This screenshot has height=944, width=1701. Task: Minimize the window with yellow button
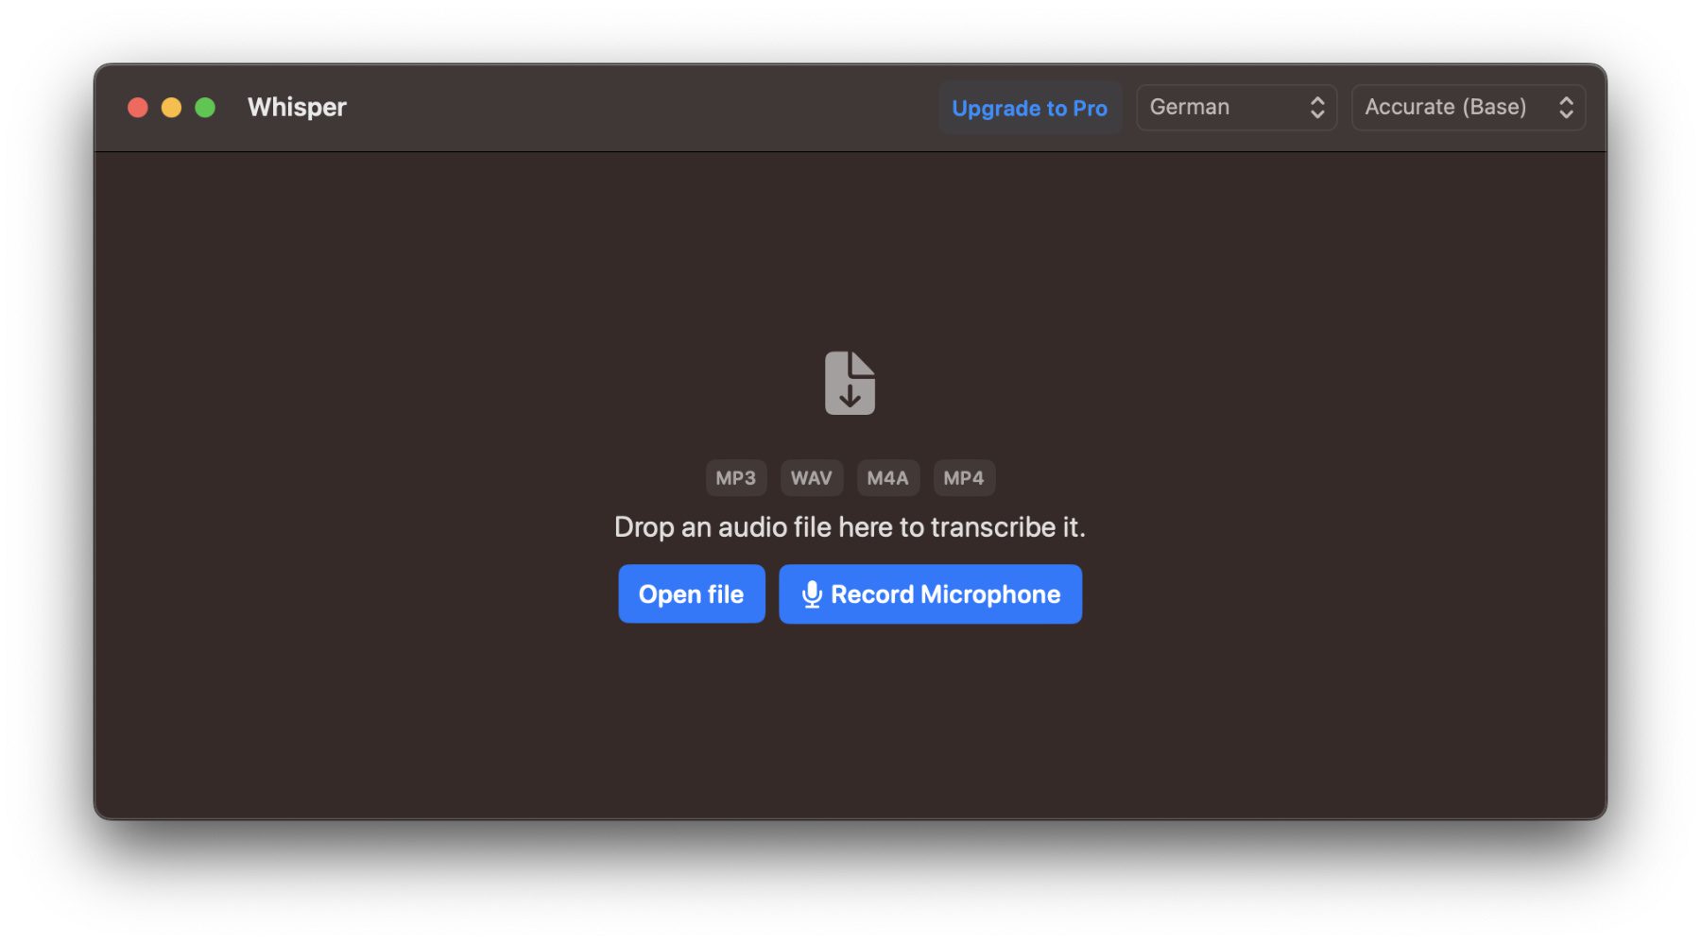(x=171, y=108)
